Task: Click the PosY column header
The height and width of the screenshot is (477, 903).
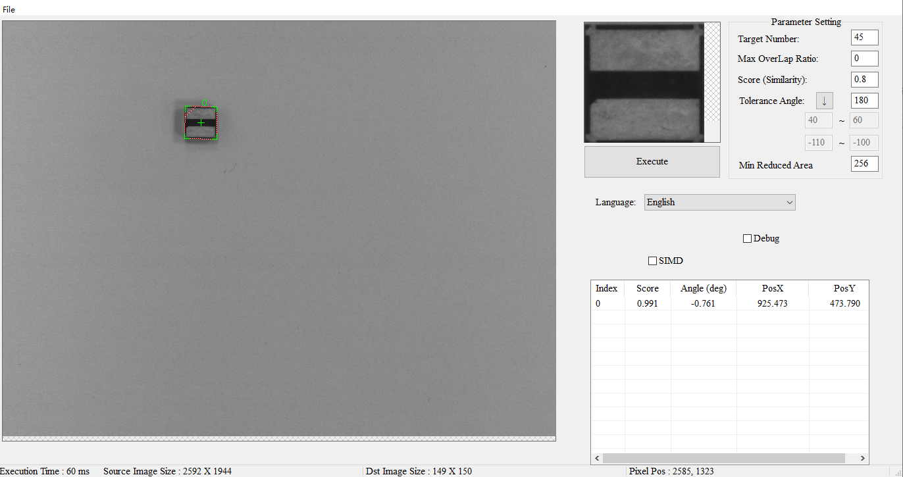Action: tap(838, 288)
